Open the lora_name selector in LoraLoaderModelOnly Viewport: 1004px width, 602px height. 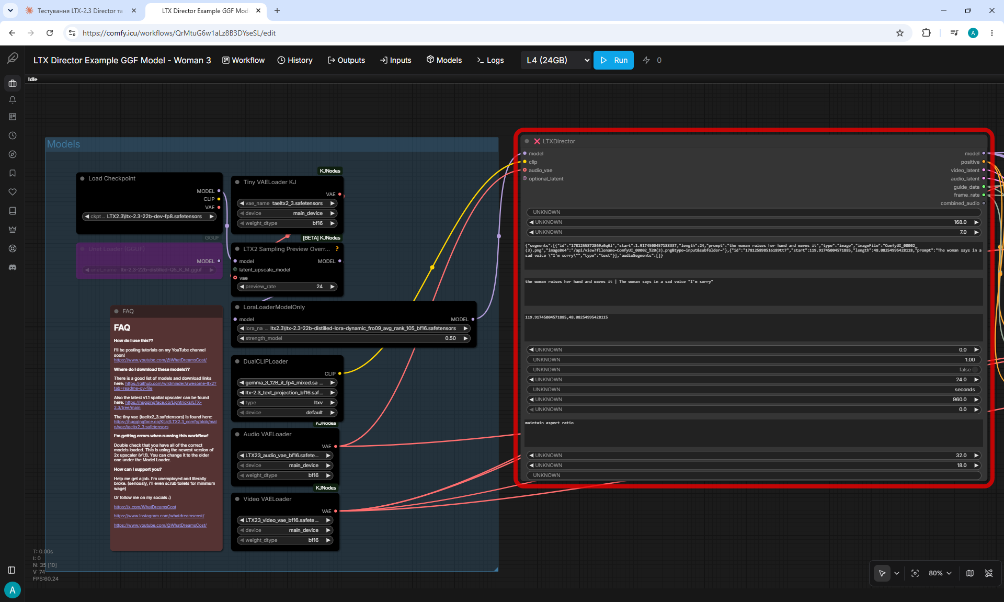pos(354,328)
